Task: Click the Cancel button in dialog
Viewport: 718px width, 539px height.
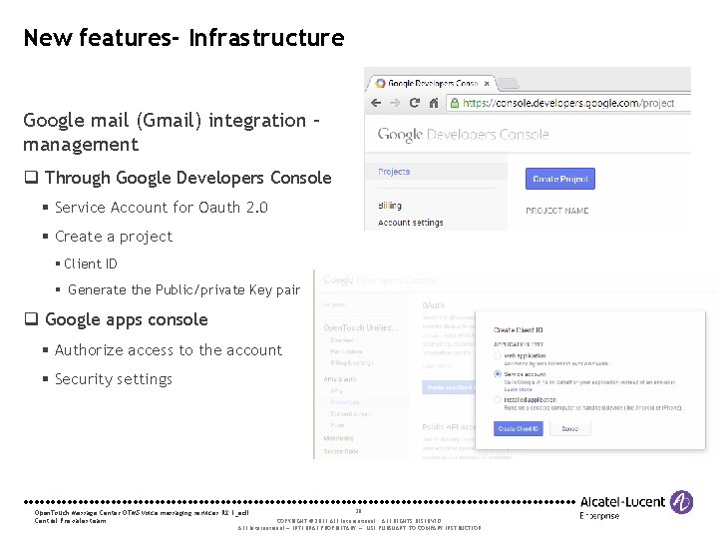Action: (570, 428)
